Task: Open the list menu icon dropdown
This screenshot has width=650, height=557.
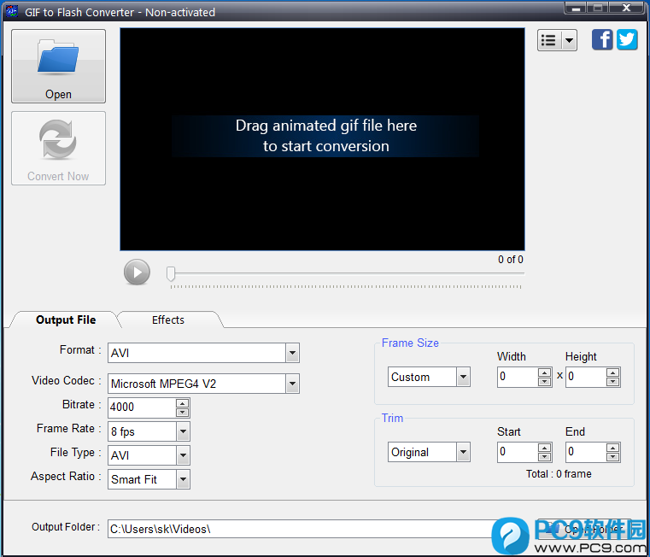Action: point(557,40)
